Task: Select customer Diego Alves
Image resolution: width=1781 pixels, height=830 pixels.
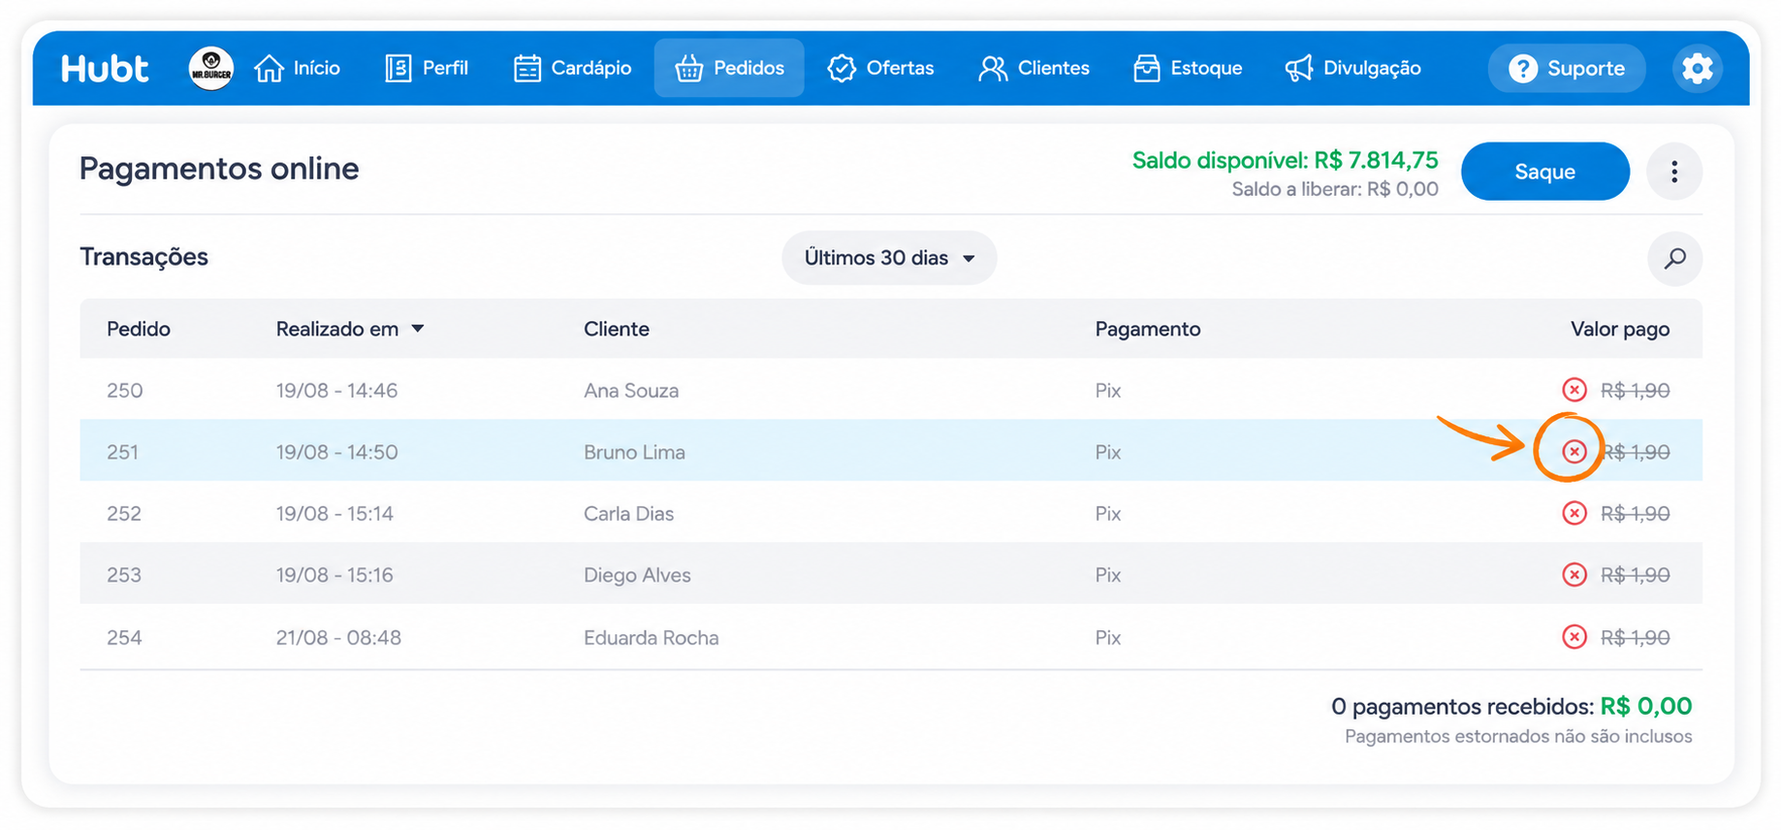Action: pyautogui.click(x=637, y=575)
